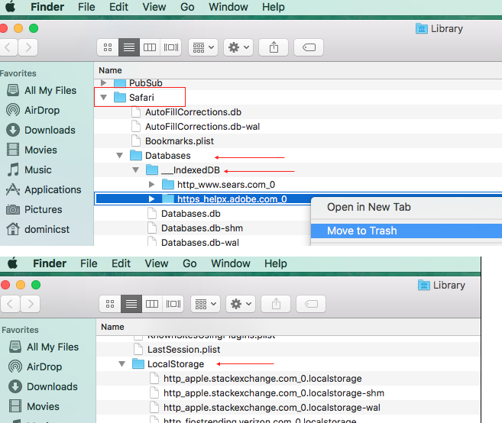Switch bottom window to icon view
This screenshot has height=423, width=502.
(110, 304)
